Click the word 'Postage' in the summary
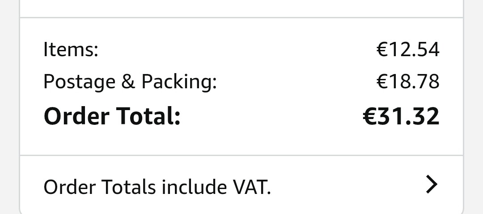This screenshot has width=483, height=214. (x=79, y=82)
